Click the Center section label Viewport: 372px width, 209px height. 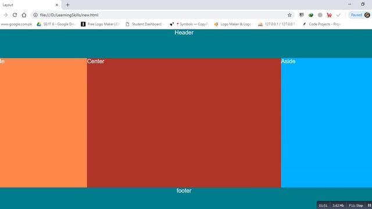(x=95, y=61)
